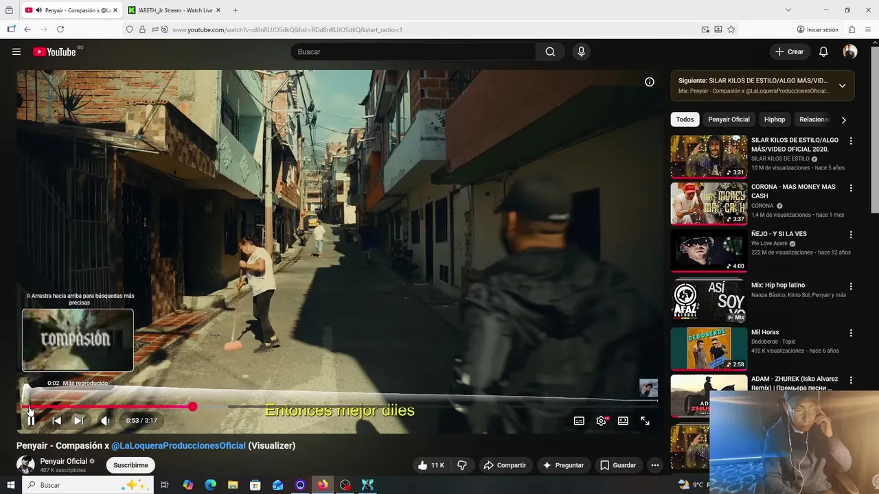Enter full screen mode
This screenshot has width=879, height=494.
[645, 421]
